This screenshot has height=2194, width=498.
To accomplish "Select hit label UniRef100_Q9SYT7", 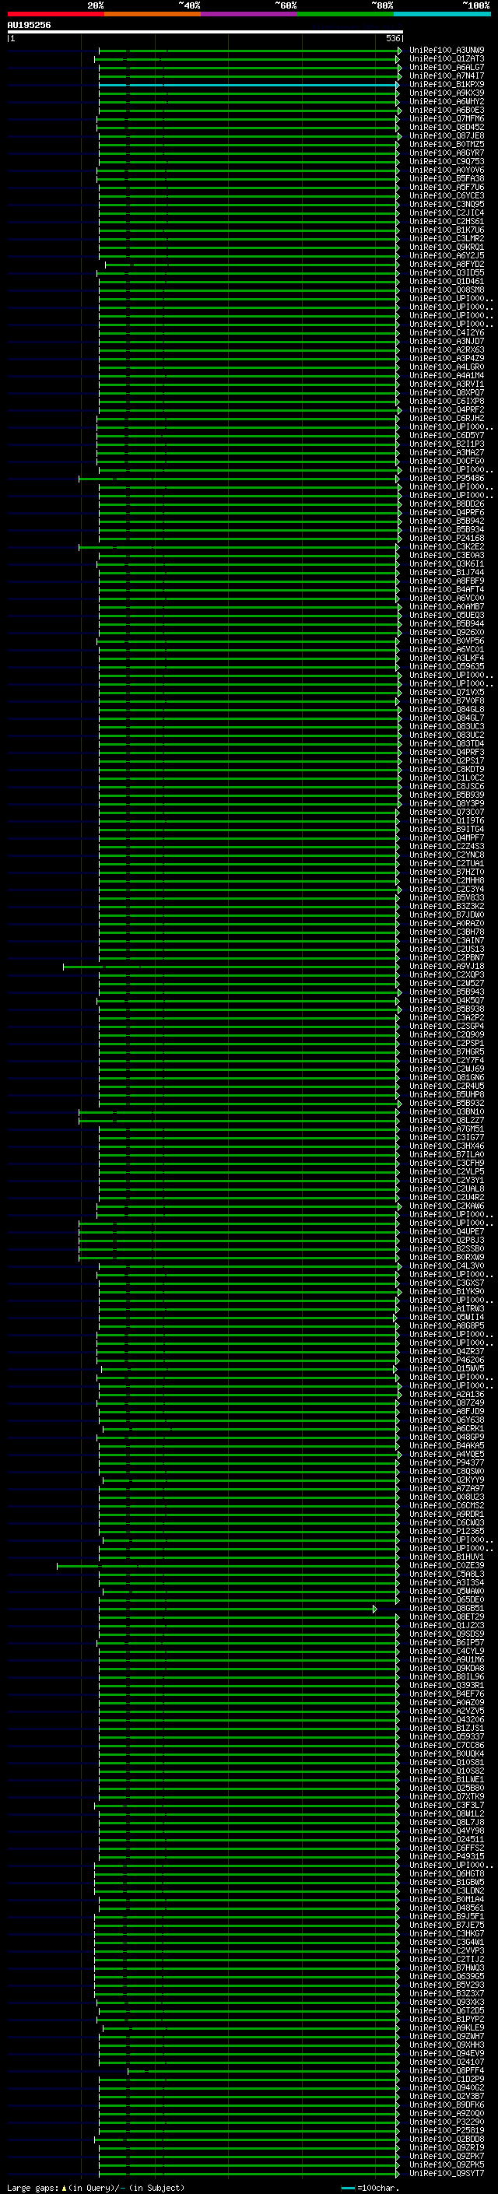I will (x=446, y=2174).
